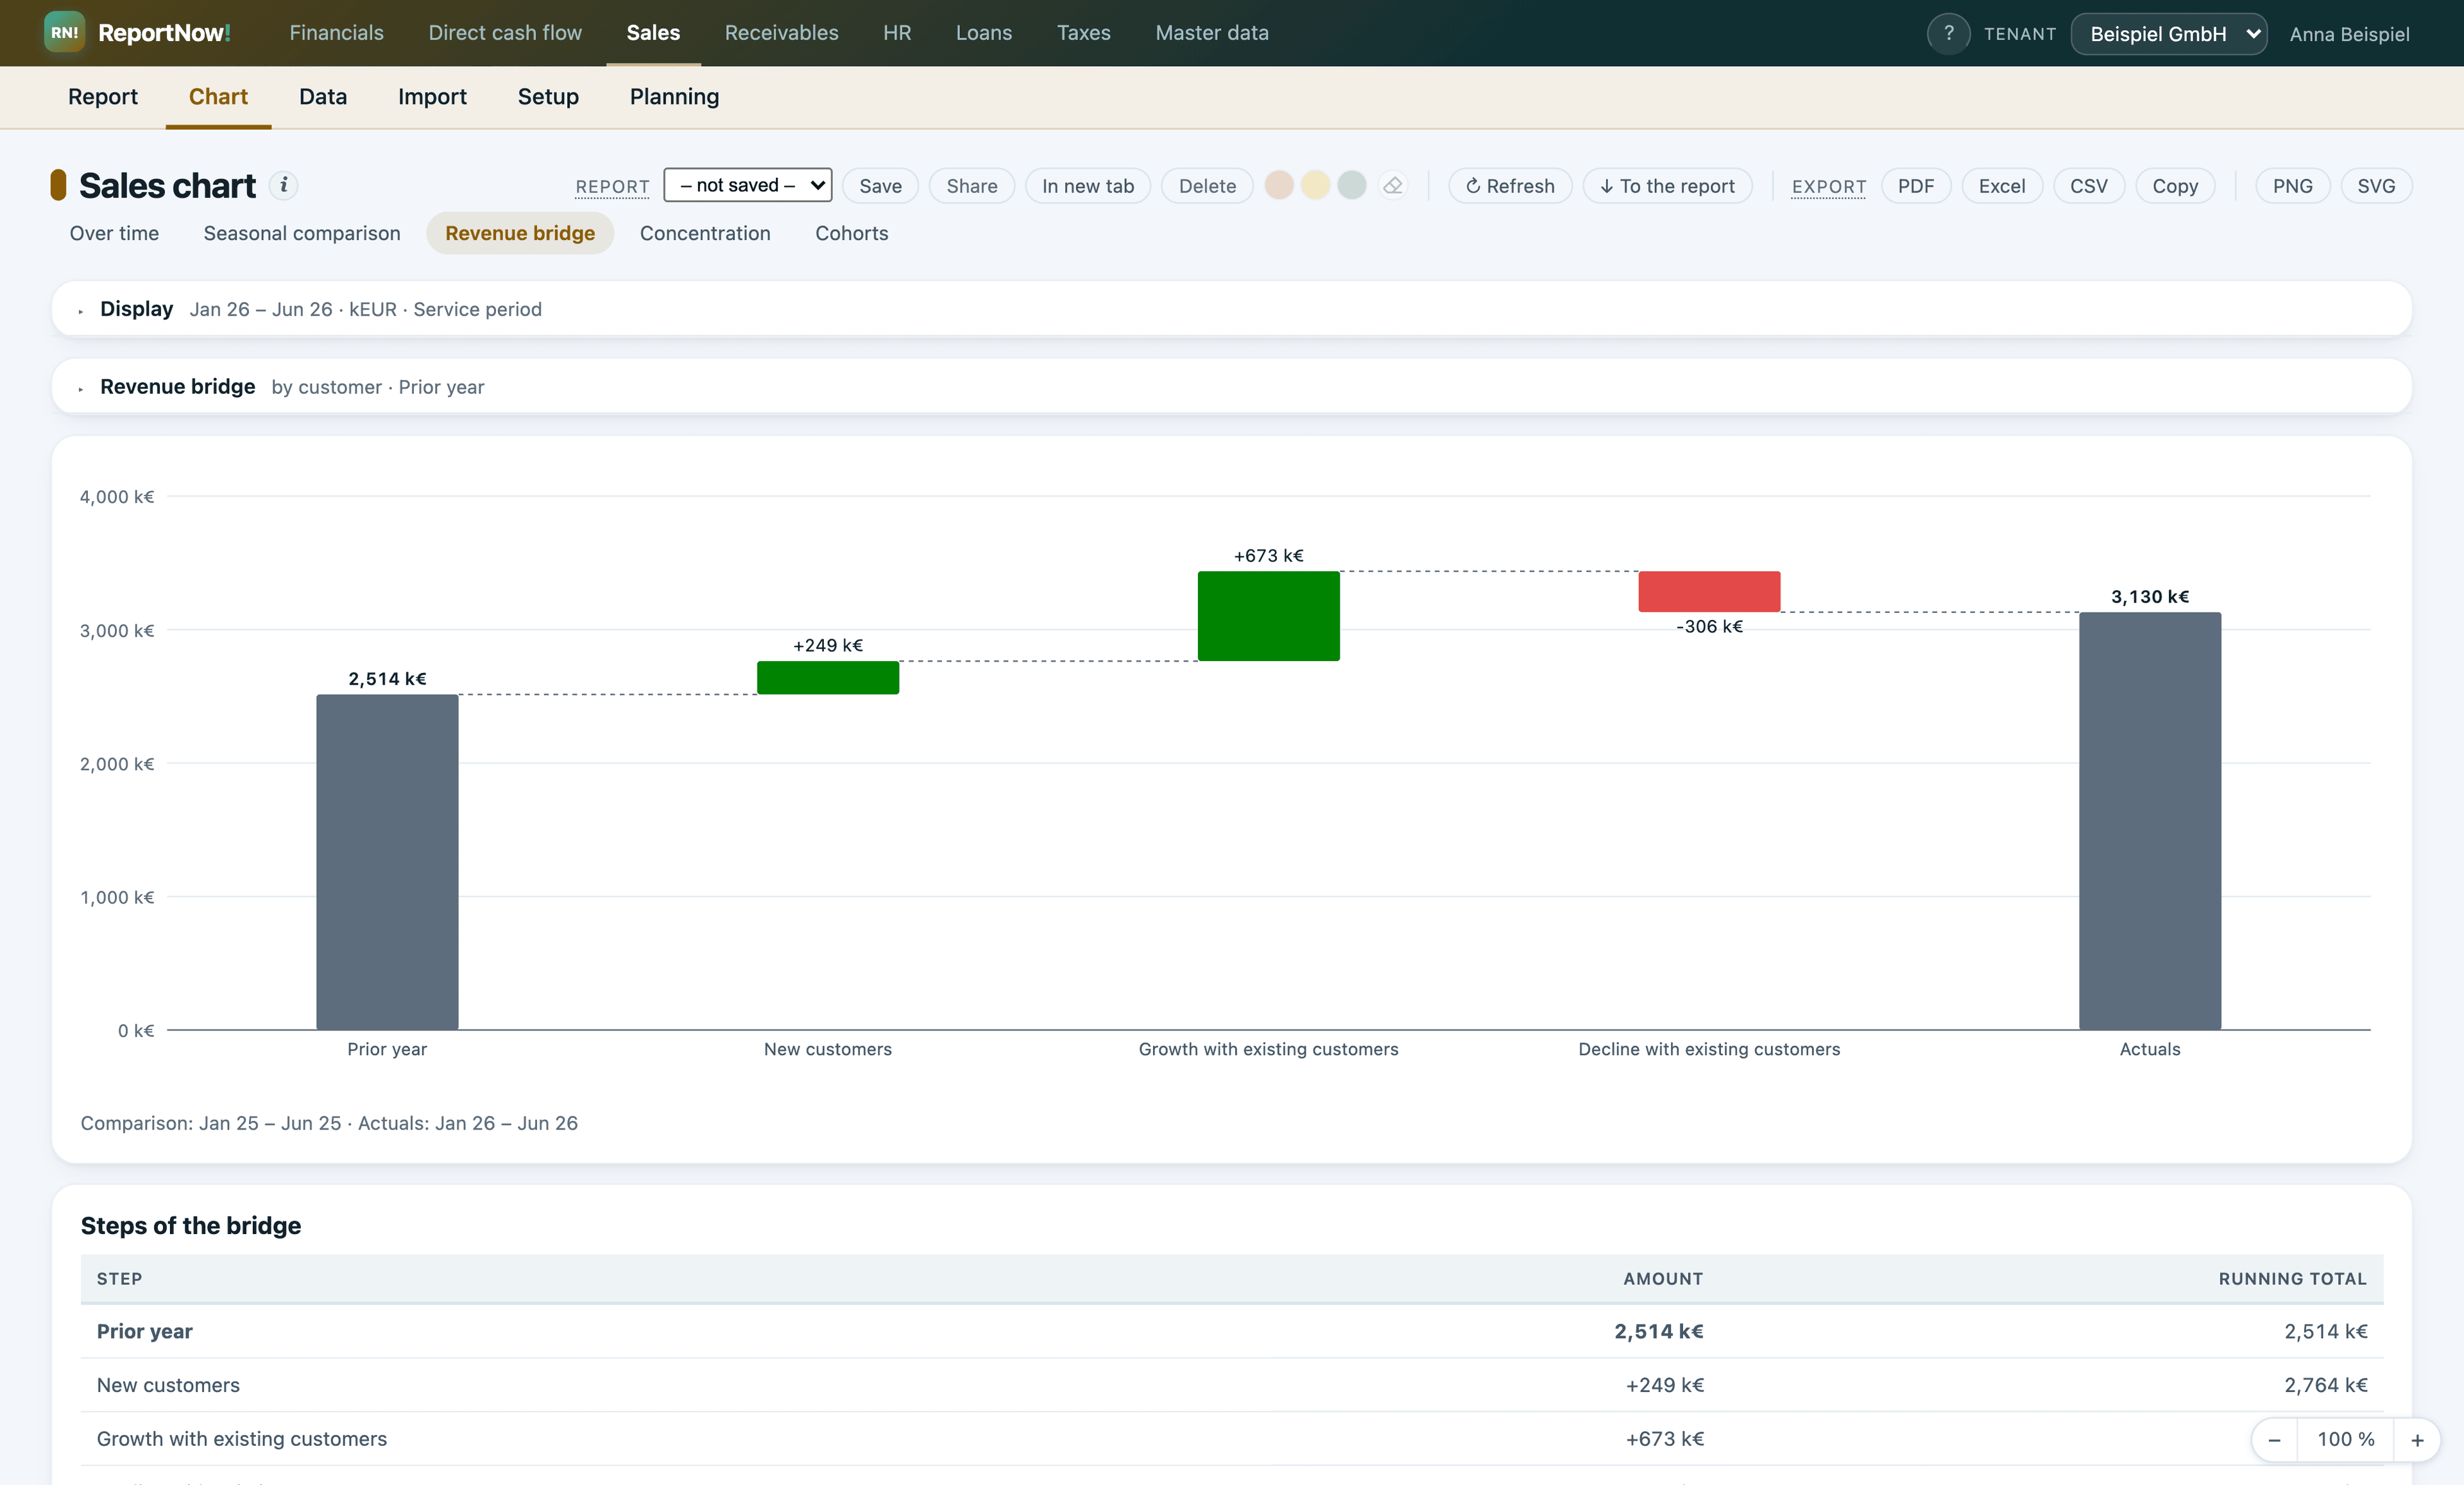Switch to the Planning tab
Image resolution: width=2464 pixels, height=1485 pixels.
(674, 96)
